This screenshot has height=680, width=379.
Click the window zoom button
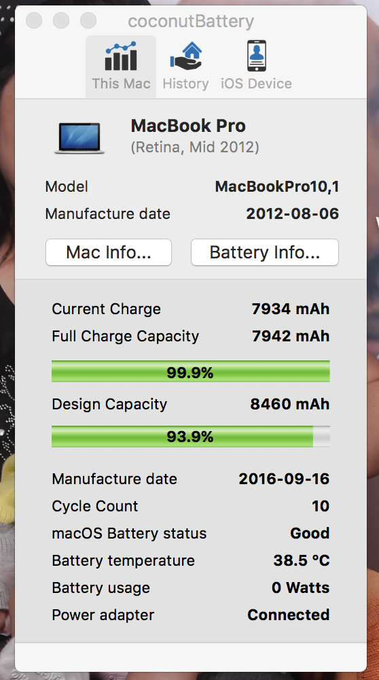[x=88, y=20]
